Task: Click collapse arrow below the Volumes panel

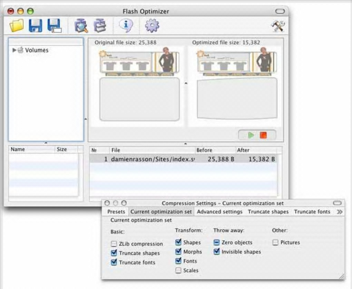Action: 46,143
